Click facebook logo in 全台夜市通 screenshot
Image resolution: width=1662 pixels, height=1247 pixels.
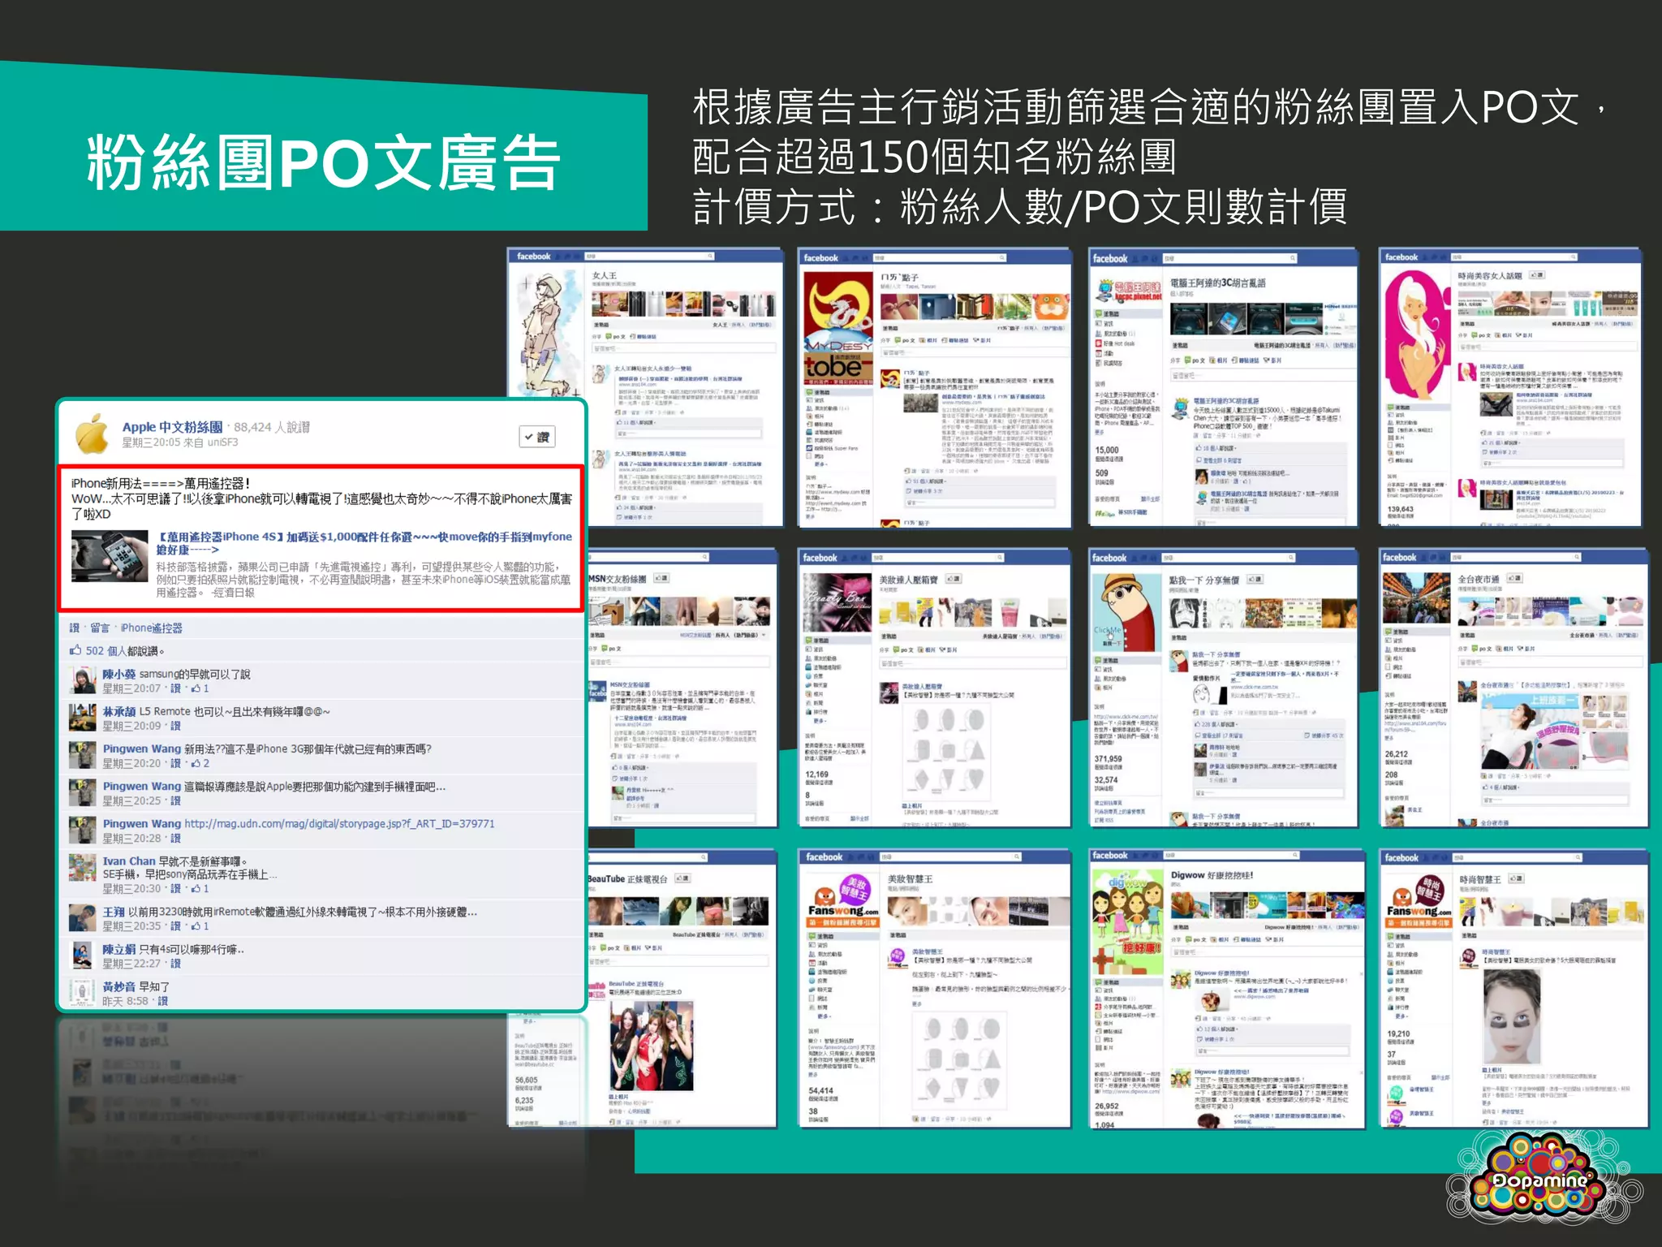(1400, 557)
